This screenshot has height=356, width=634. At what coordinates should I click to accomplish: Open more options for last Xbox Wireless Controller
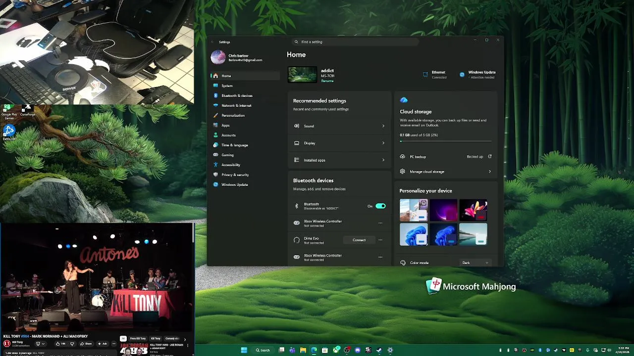pos(380,257)
